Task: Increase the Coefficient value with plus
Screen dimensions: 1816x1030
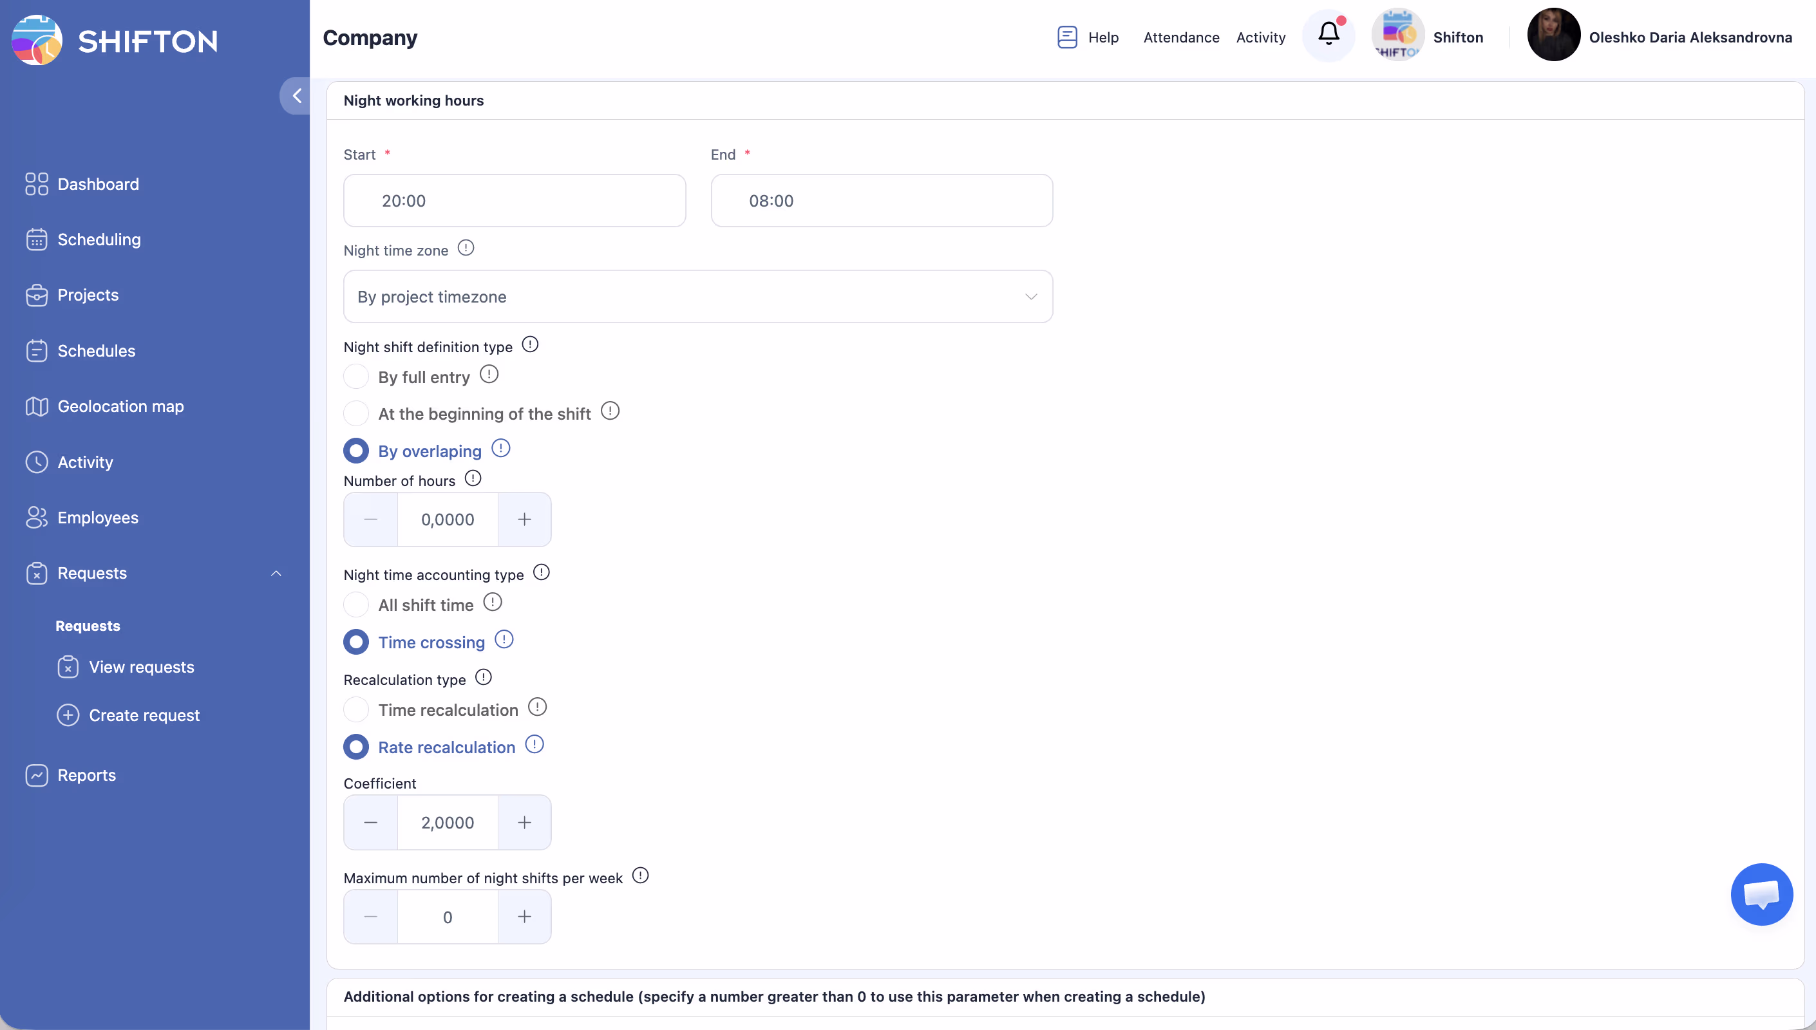Action: (524, 822)
